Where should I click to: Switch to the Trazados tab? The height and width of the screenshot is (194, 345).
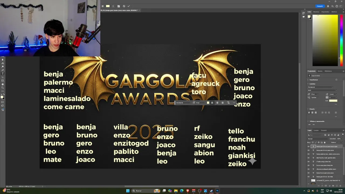pyautogui.click(x=324, y=130)
